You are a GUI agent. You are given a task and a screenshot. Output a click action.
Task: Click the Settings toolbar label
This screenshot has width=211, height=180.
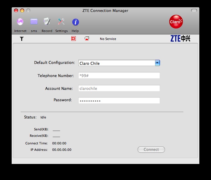click(x=61, y=31)
